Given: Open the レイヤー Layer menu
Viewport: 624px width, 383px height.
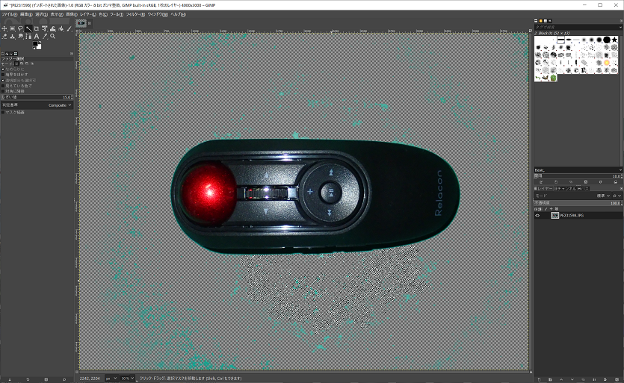Looking at the screenshot, I should [x=88, y=14].
